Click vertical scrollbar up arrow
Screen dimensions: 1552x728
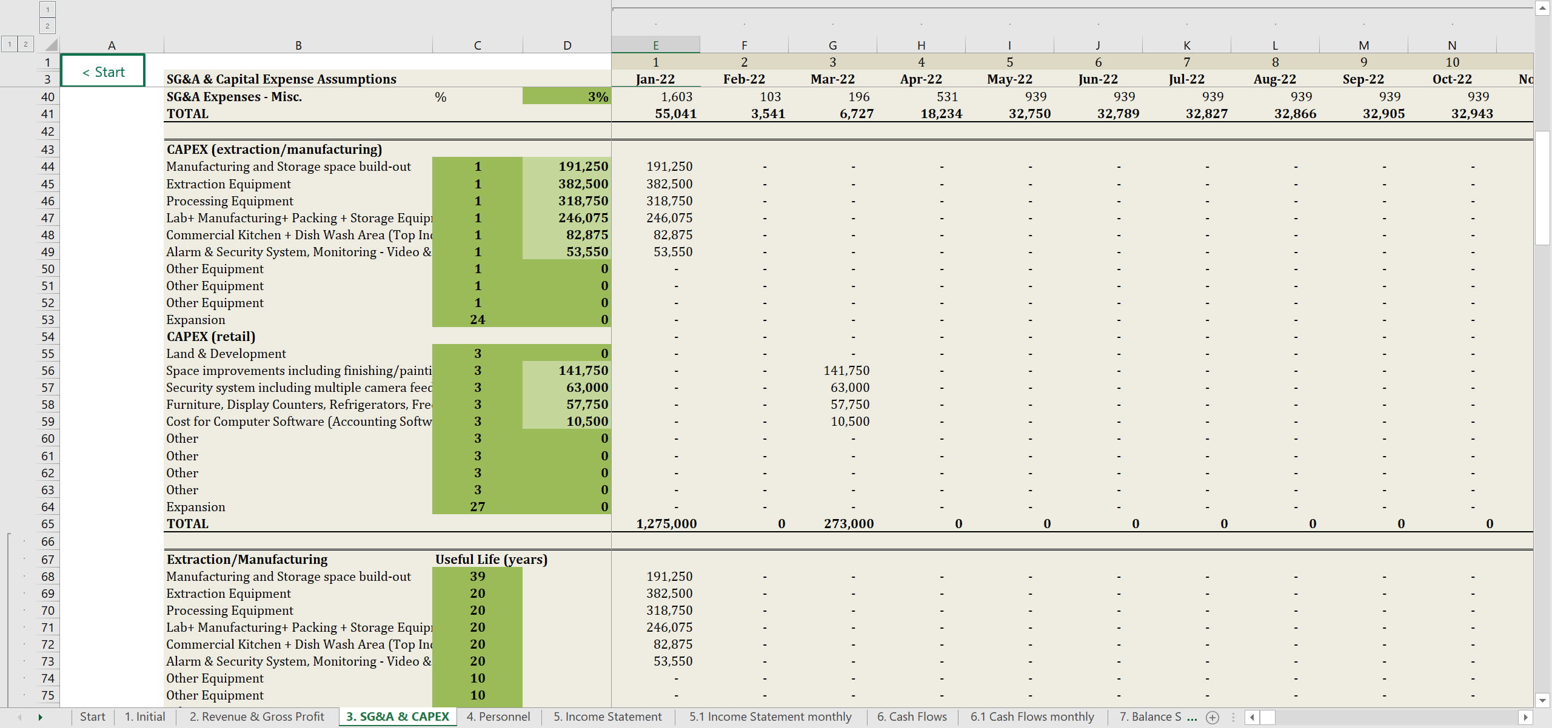point(1542,8)
